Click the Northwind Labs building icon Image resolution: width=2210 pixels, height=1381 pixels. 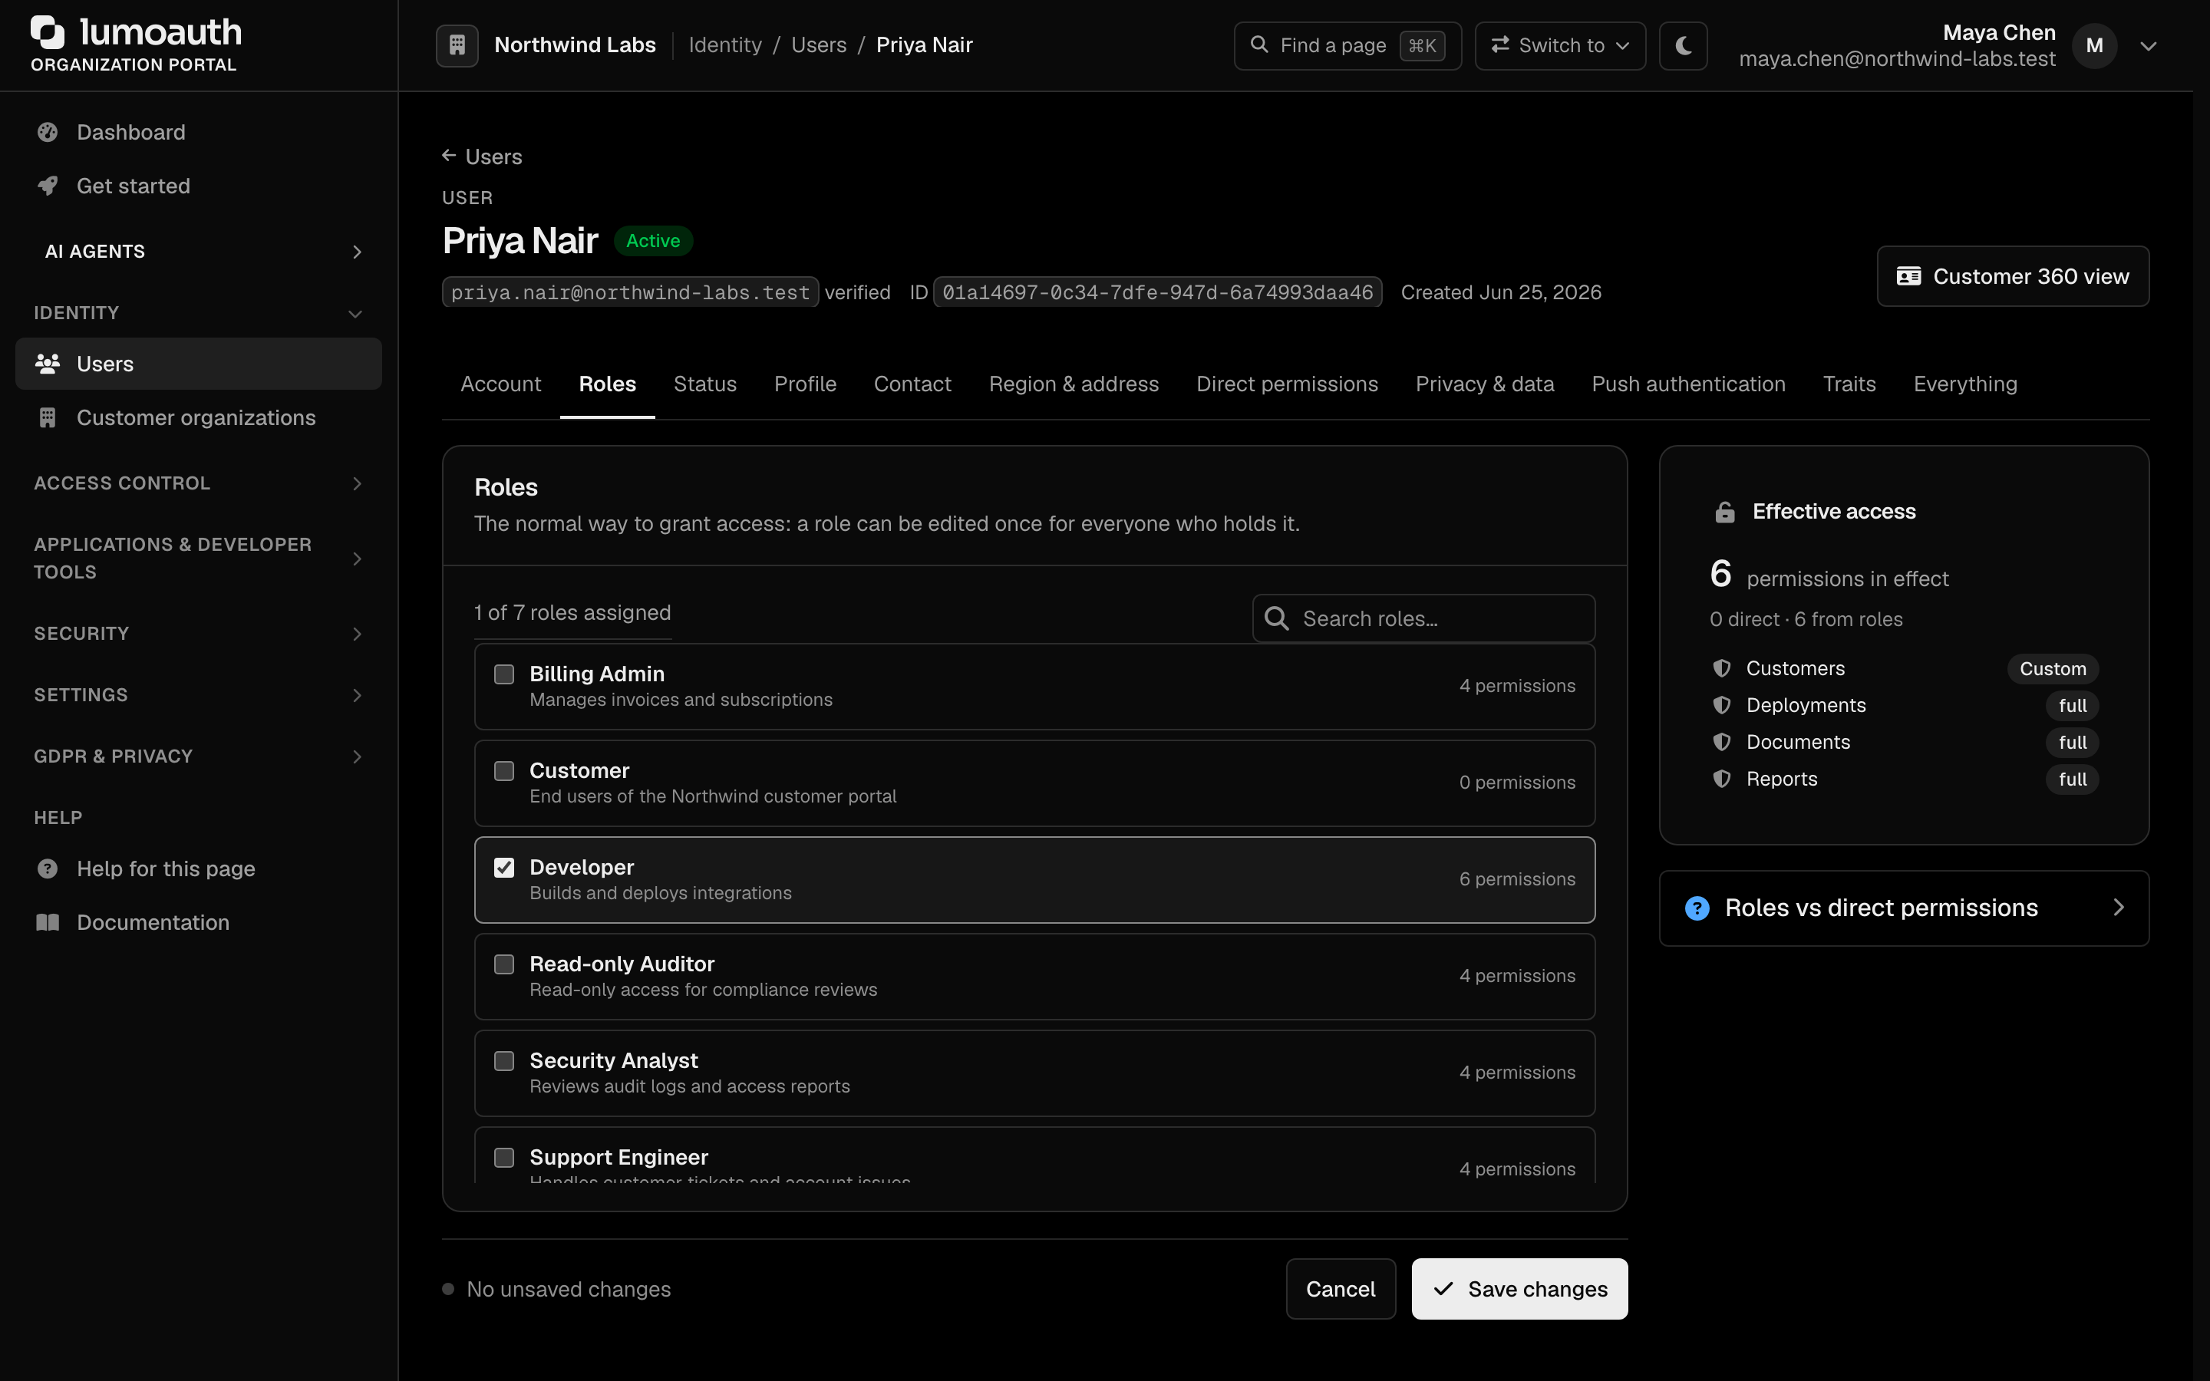tap(457, 44)
